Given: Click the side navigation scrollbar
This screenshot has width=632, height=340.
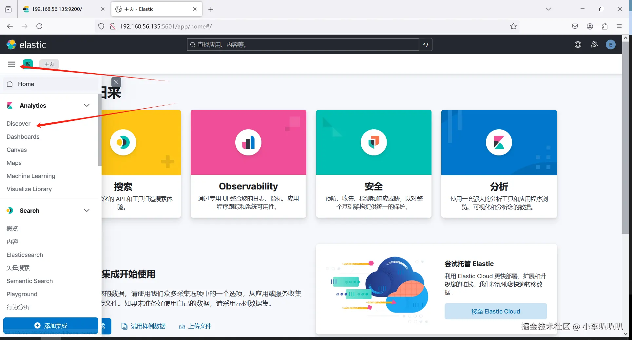Looking at the screenshot, I should coord(100,130).
